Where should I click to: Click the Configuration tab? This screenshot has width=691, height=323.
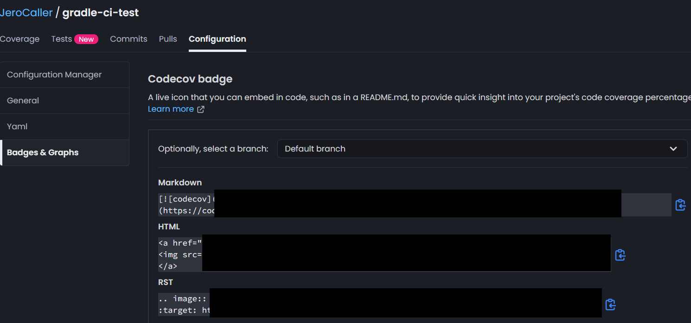pyautogui.click(x=217, y=39)
